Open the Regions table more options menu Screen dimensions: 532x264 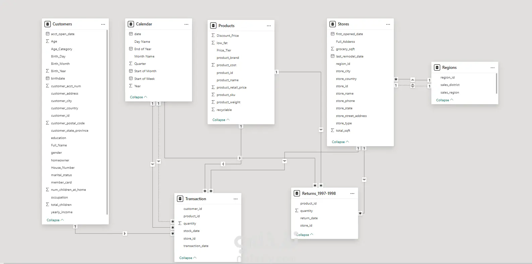(492, 68)
